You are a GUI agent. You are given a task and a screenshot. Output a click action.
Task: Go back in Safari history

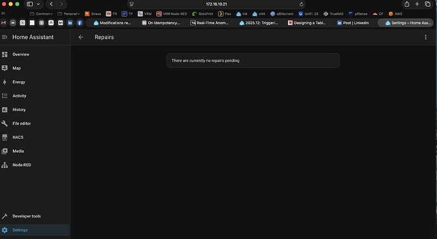point(51,4)
